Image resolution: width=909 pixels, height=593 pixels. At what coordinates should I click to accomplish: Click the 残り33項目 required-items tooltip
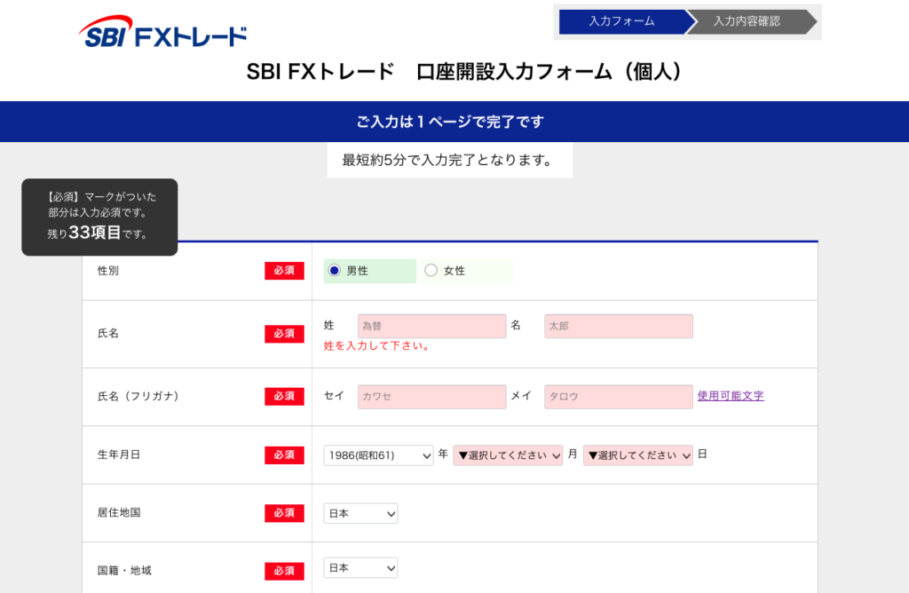99,217
